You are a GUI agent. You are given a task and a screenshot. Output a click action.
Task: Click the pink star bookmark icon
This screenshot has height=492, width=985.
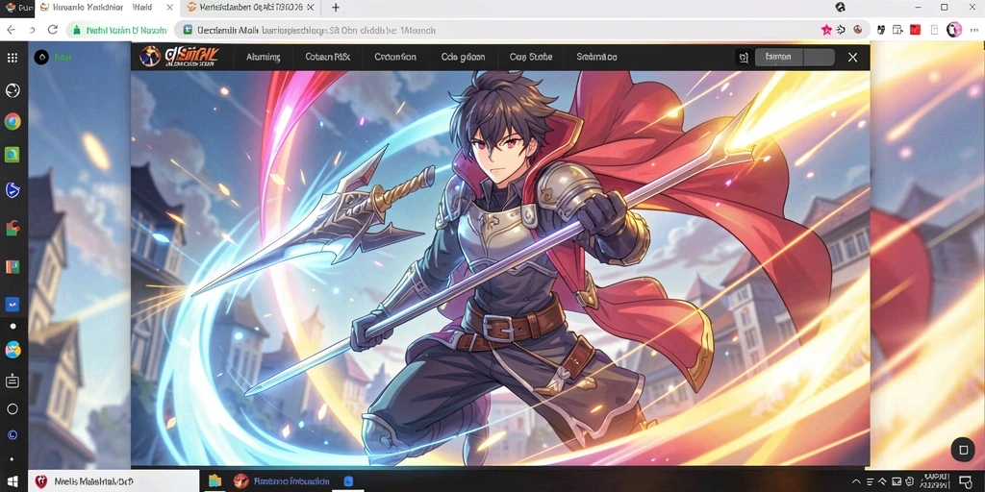point(826,30)
